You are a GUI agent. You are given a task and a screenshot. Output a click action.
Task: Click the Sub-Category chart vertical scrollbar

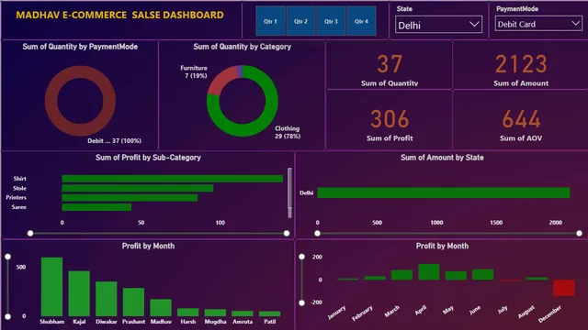tap(289, 192)
